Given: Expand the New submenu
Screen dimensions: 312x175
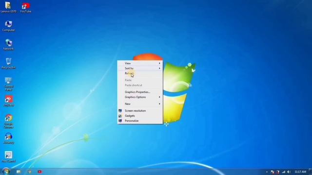Looking at the screenshot, I should click(x=140, y=104).
